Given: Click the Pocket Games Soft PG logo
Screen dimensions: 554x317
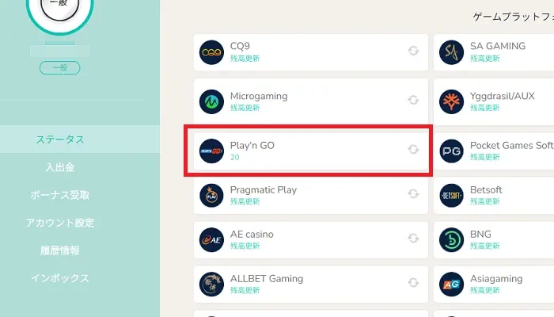Looking at the screenshot, I should [x=451, y=151].
